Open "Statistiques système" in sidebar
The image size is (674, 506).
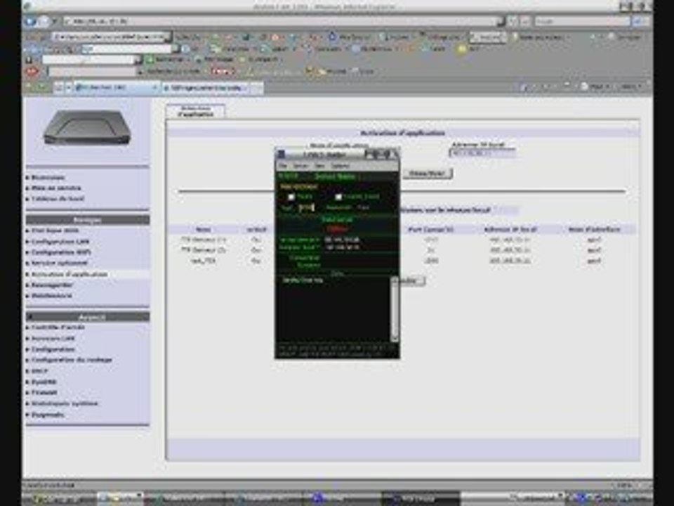point(65,403)
